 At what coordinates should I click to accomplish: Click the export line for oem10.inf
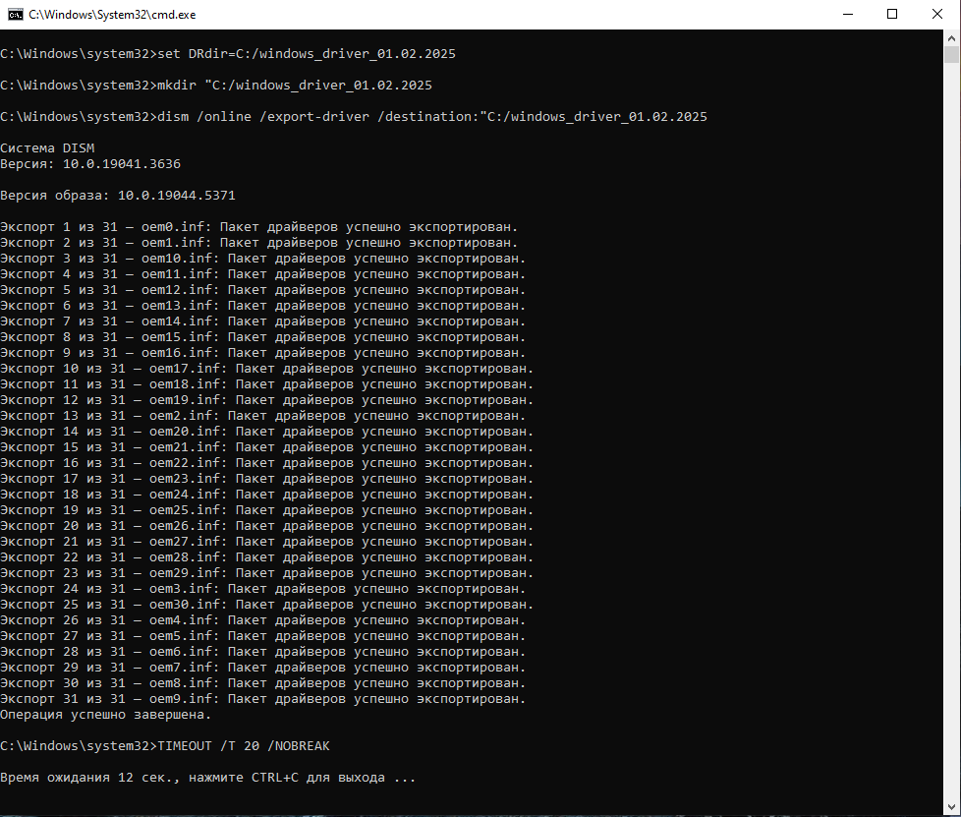click(x=263, y=259)
